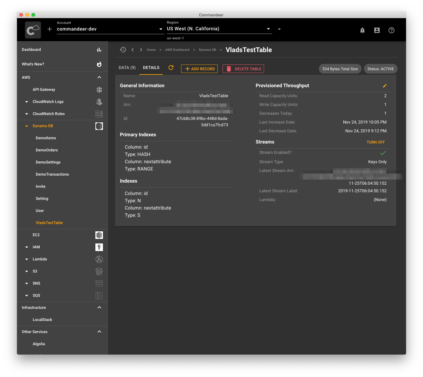The image size is (423, 377).
Task: Click the Status: ACTIVE chip
Action: 381,69
